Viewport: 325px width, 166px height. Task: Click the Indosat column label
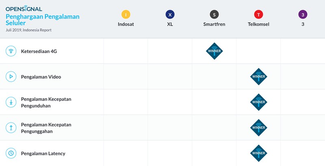126,24
